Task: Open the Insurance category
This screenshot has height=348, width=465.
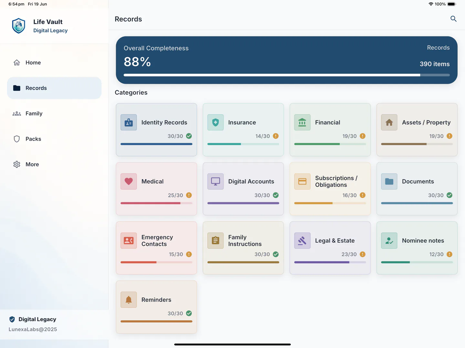Action: (x=243, y=130)
